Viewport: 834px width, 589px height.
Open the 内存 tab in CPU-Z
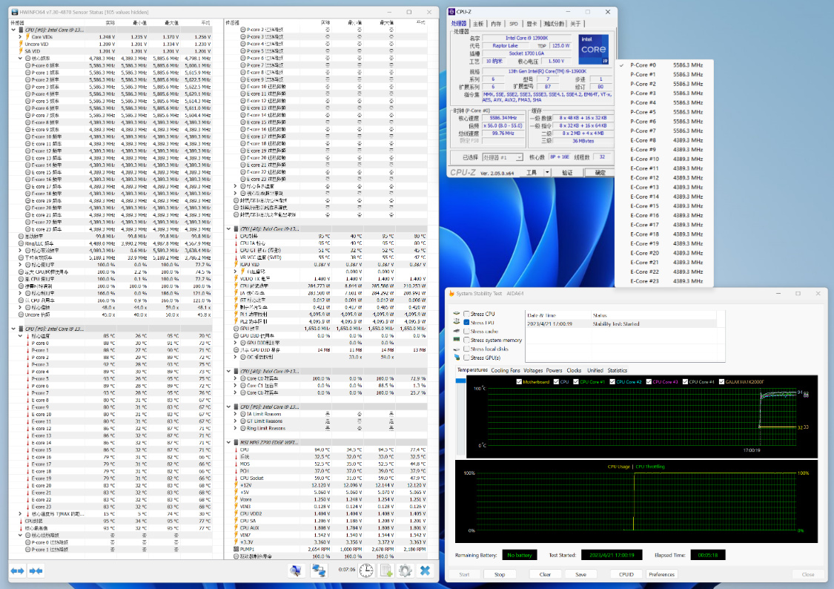pos(496,24)
